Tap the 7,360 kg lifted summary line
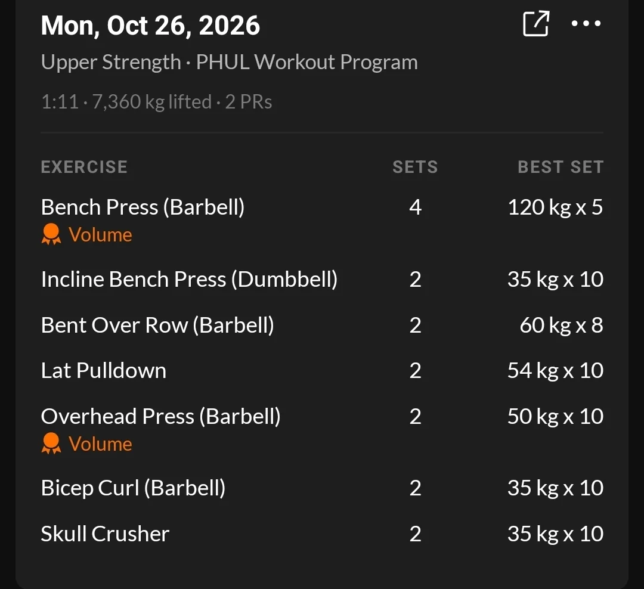 (156, 102)
